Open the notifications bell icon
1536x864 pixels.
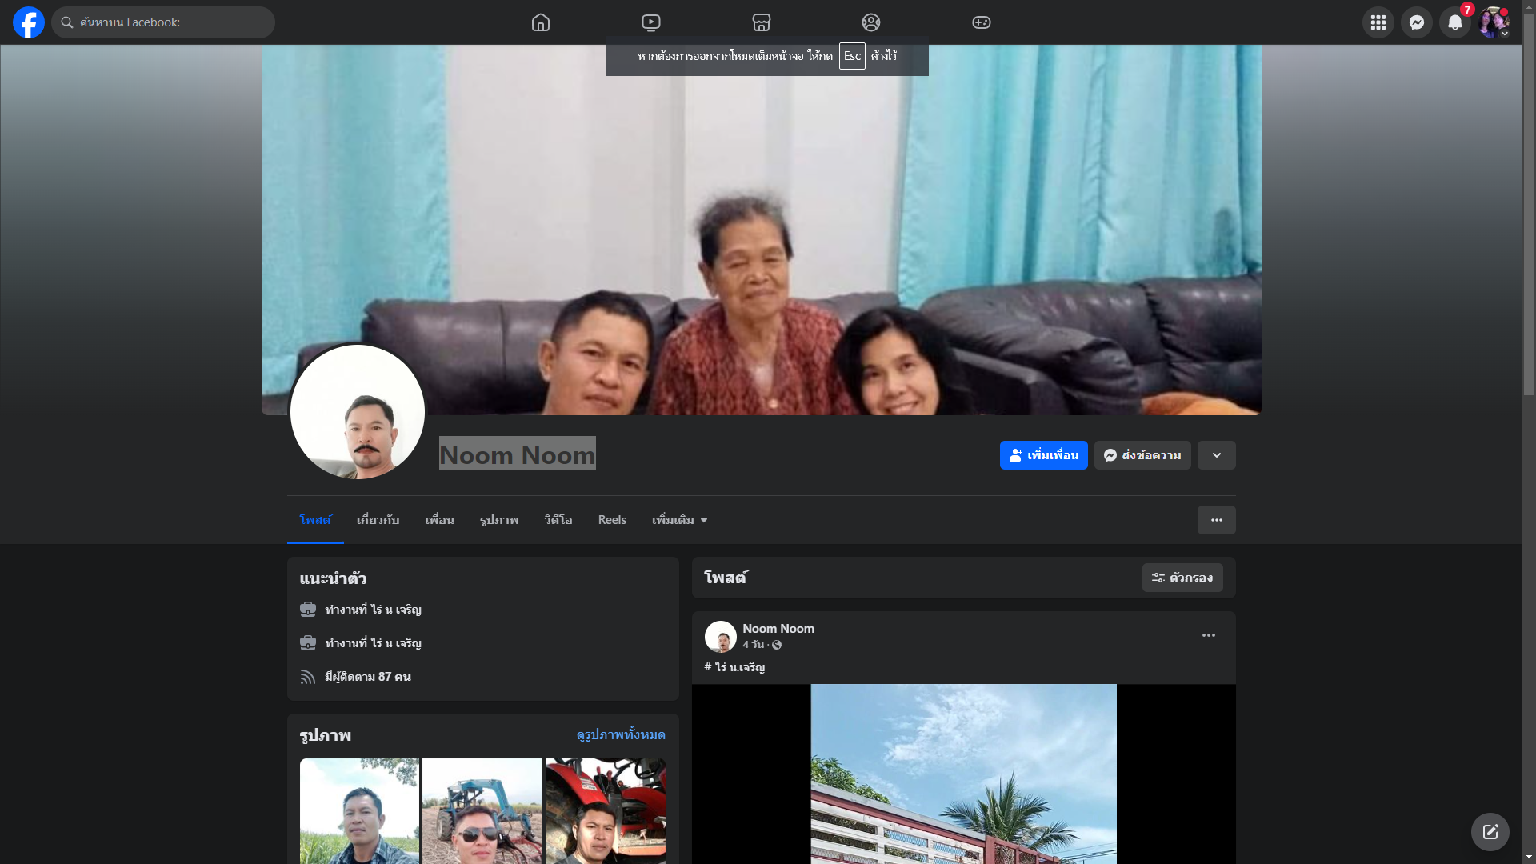click(1455, 22)
